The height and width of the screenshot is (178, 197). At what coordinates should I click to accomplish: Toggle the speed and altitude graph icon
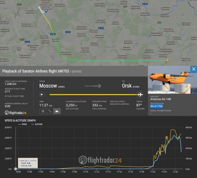tap(57, 111)
